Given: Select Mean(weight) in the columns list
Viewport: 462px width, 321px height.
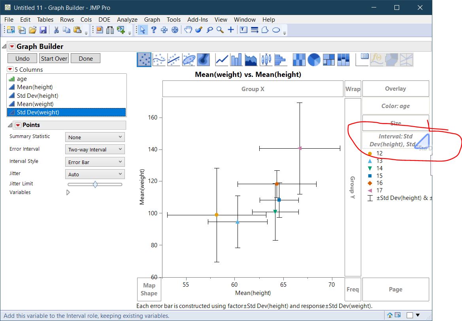Looking at the screenshot, I should click(35, 104).
